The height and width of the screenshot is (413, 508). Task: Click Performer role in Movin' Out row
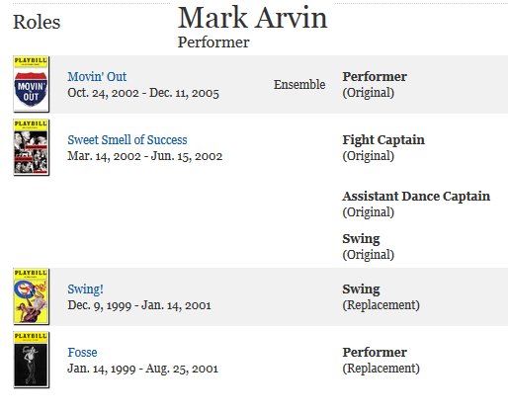[375, 76]
